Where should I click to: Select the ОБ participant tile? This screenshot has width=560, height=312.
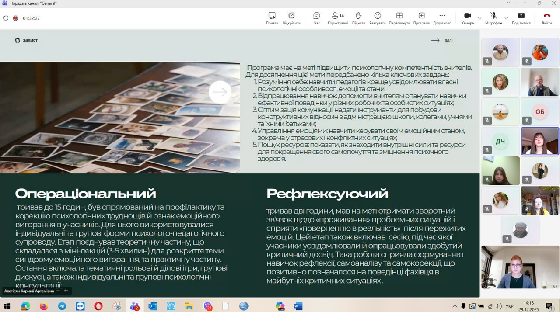point(540,111)
